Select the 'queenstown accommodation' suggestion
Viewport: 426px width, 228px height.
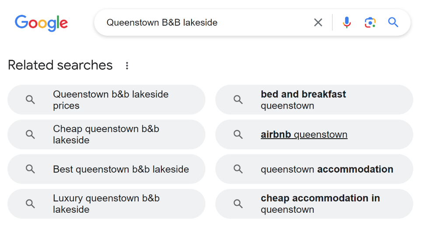tap(314, 169)
